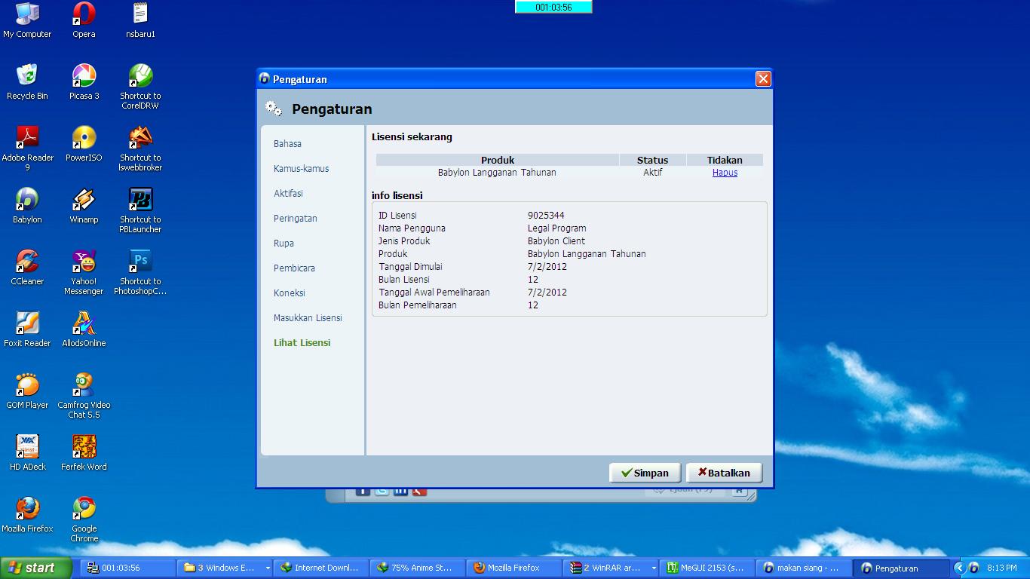Select the GOM Player desktop icon

27,391
